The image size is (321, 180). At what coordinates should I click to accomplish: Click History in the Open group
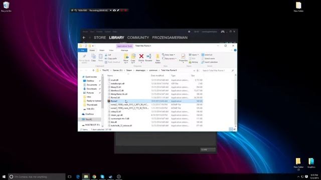pyautogui.click(x=194, y=62)
